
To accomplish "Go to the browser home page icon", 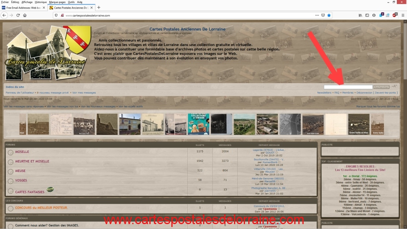I will coord(25,15).
